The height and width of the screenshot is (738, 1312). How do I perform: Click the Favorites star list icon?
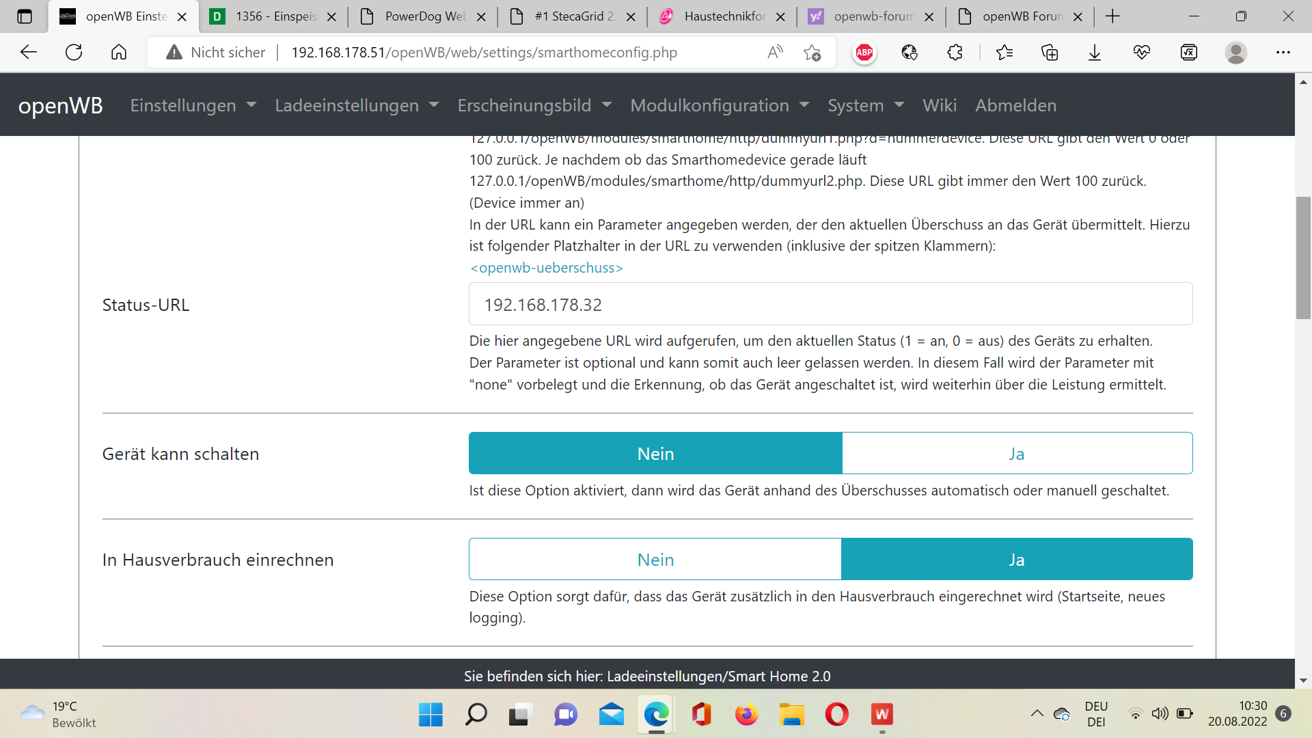(x=1004, y=53)
